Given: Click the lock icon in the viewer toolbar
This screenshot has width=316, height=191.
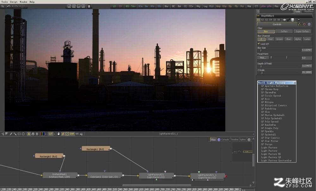Looking at the screenshot, I should click(58, 134).
